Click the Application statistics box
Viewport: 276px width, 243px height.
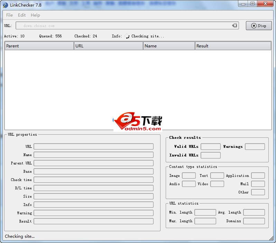coord(258,175)
